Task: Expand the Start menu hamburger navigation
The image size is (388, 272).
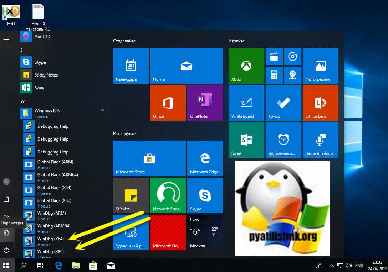Action: point(6,41)
